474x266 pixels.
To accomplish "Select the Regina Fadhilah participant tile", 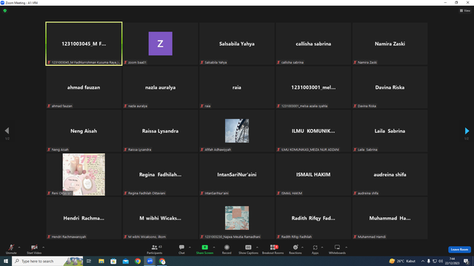I will 160,174.
